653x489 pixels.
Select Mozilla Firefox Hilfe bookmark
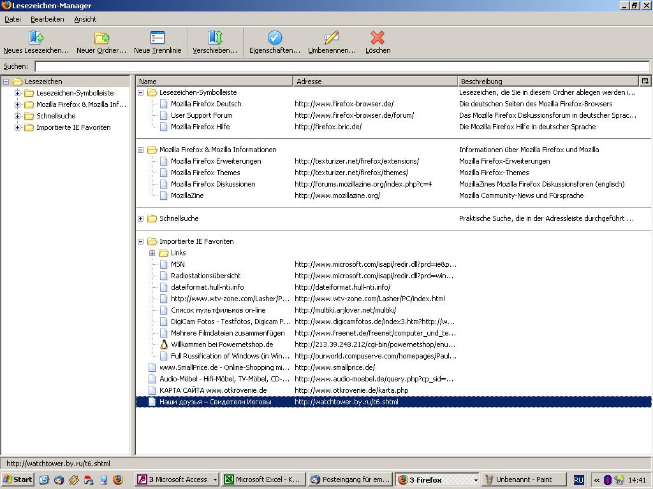pyautogui.click(x=200, y=127)
